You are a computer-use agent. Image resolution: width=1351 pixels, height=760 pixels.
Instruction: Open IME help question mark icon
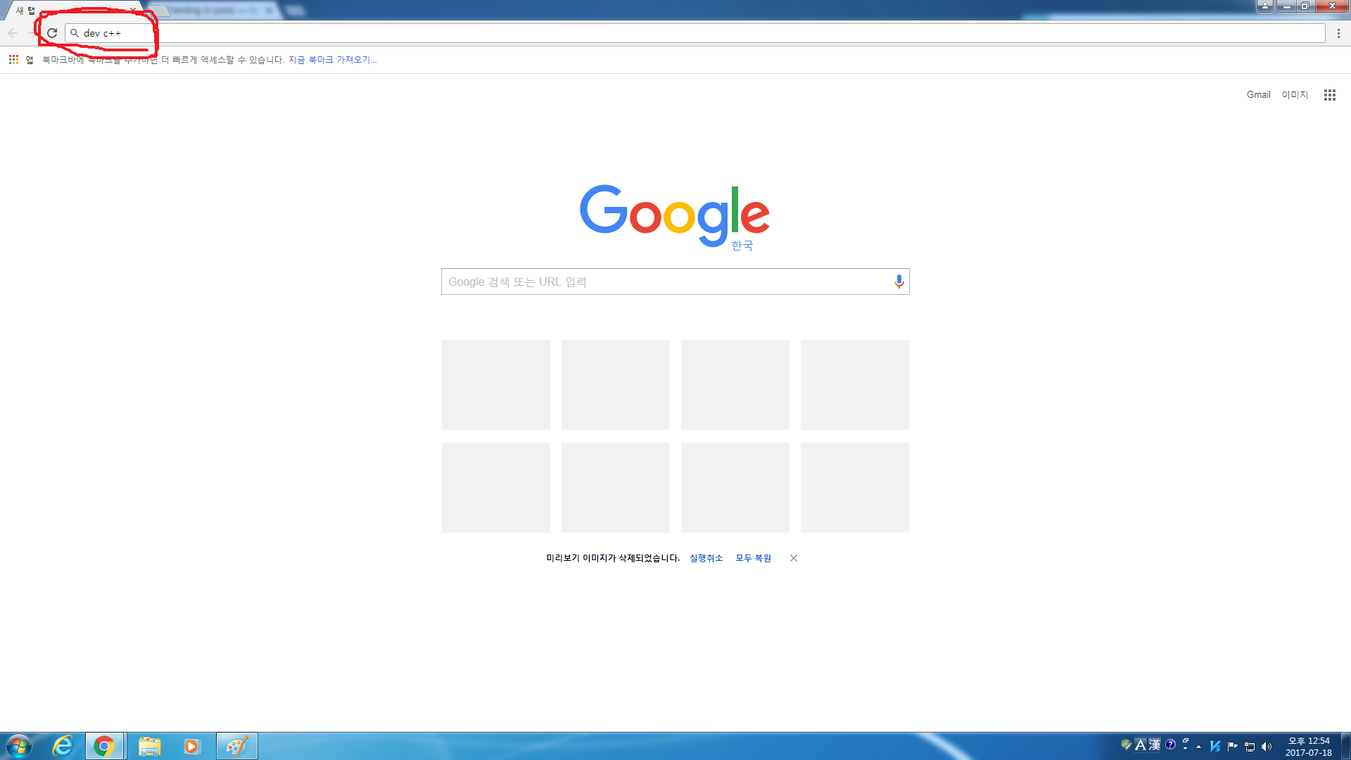click(x=1170, y=745)
